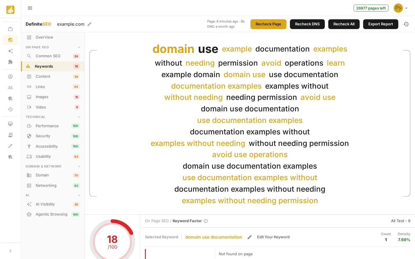Image resolution: width=415 pixels, height=259 pixels.
Task: Click the brush customization icon in sidebar
Action: coord(10,146)
